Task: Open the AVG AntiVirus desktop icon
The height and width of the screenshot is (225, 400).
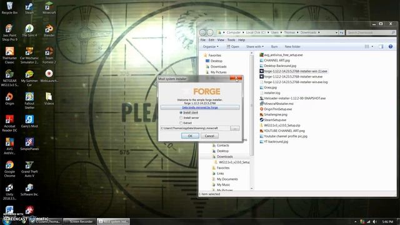Action: pos(9,146)
